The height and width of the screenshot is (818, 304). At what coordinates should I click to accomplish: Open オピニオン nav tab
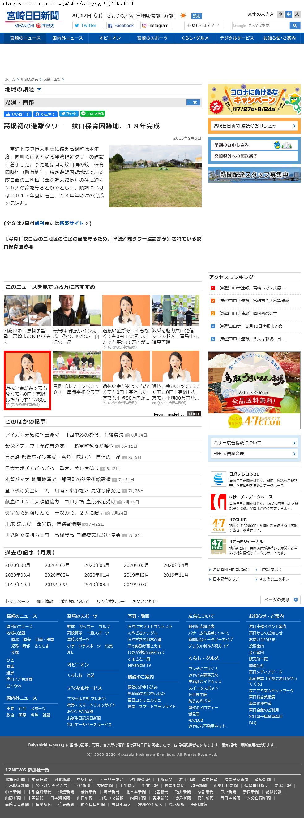[110, 38]
